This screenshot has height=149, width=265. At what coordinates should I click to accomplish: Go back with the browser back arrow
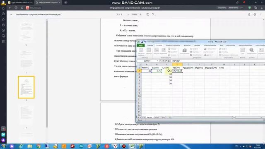click(10, 8)
